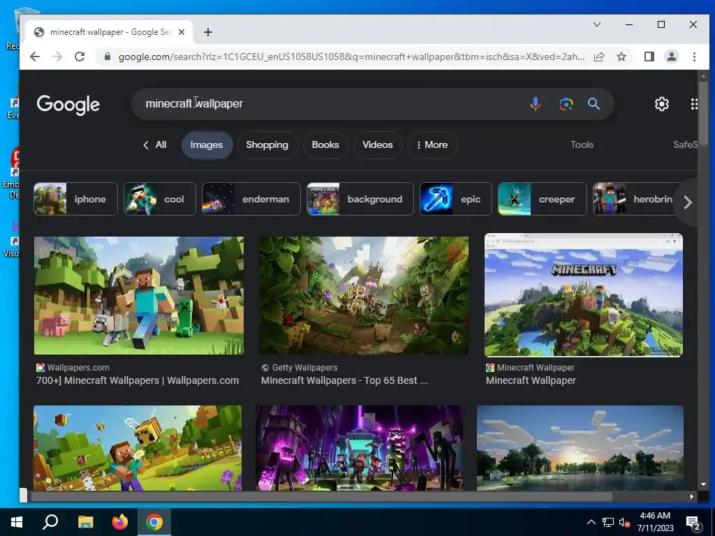The height and width of the screenshot is (536, 715).
Task: Open the Chrome profile avatar
Action: [671, 57]
